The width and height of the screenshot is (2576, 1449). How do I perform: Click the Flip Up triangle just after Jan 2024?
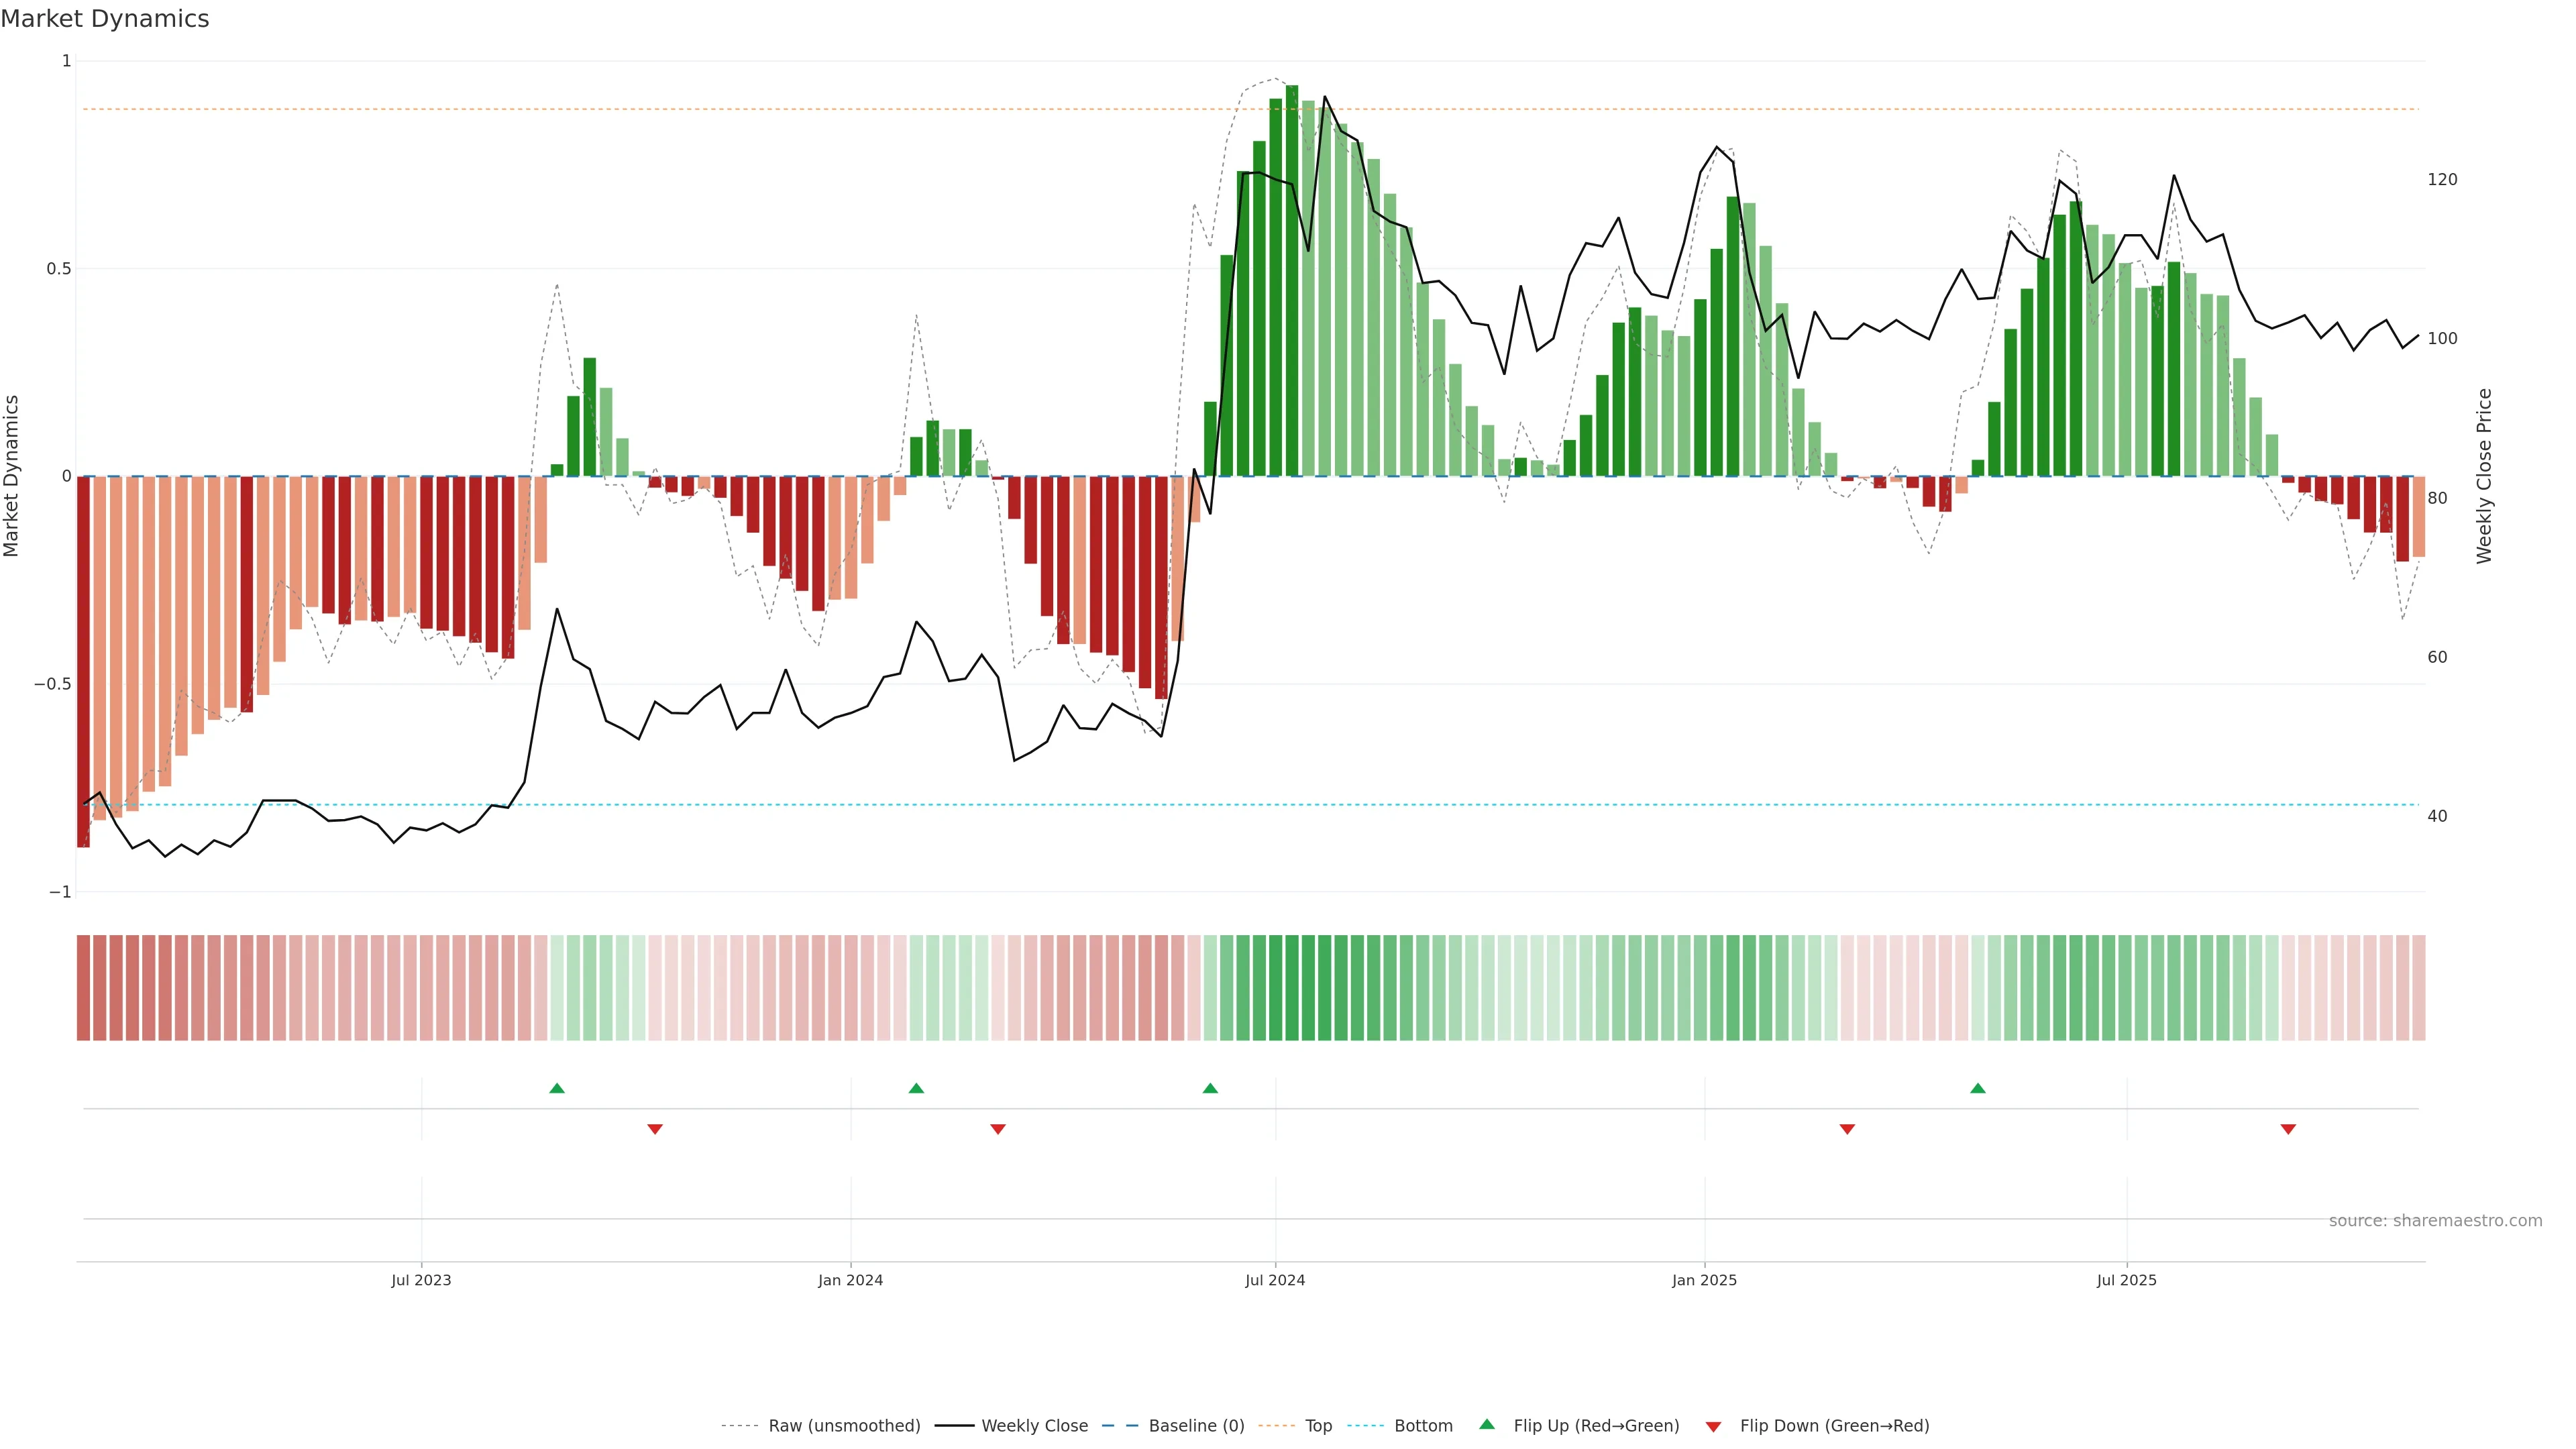916,1088
